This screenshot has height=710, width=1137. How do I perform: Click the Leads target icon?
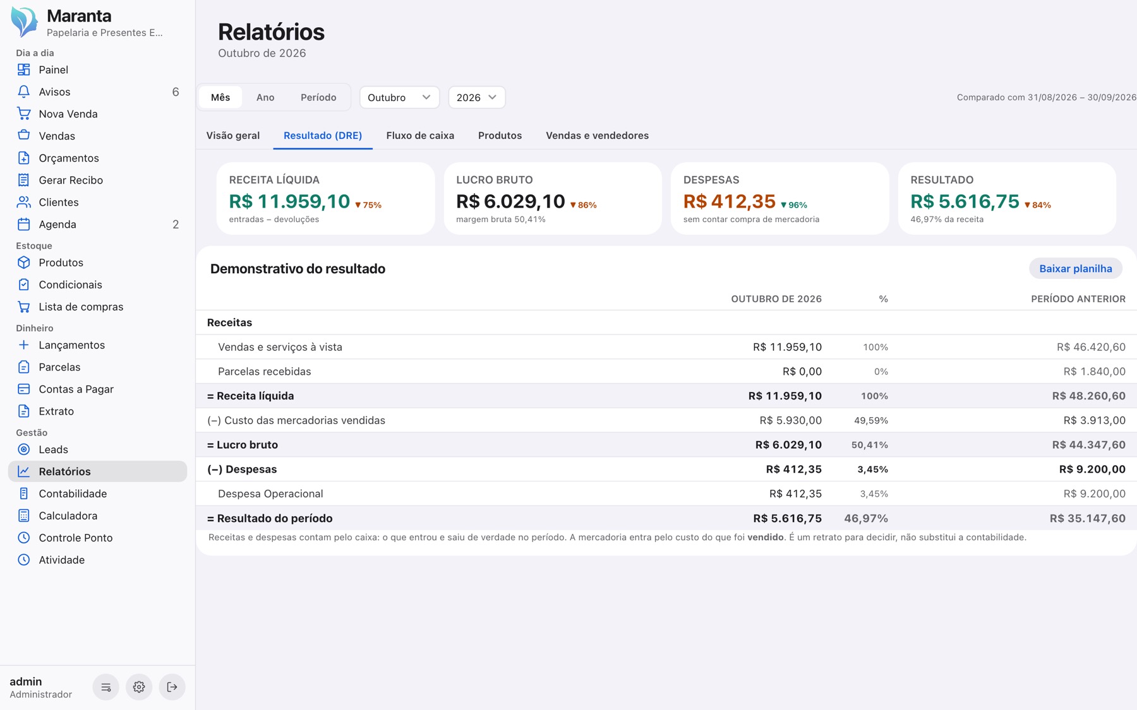23,449
